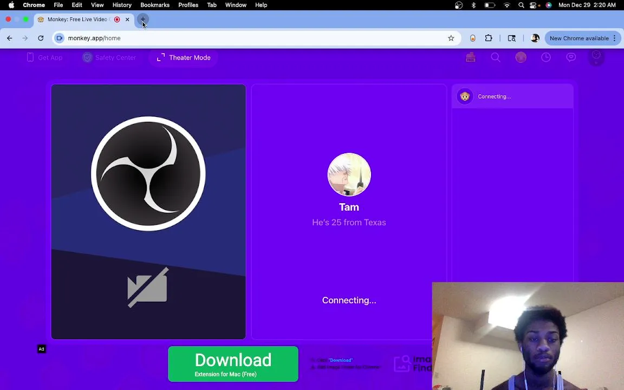Open the Edit menu
This screenshot has width=624, height=390.
[77, 5]
